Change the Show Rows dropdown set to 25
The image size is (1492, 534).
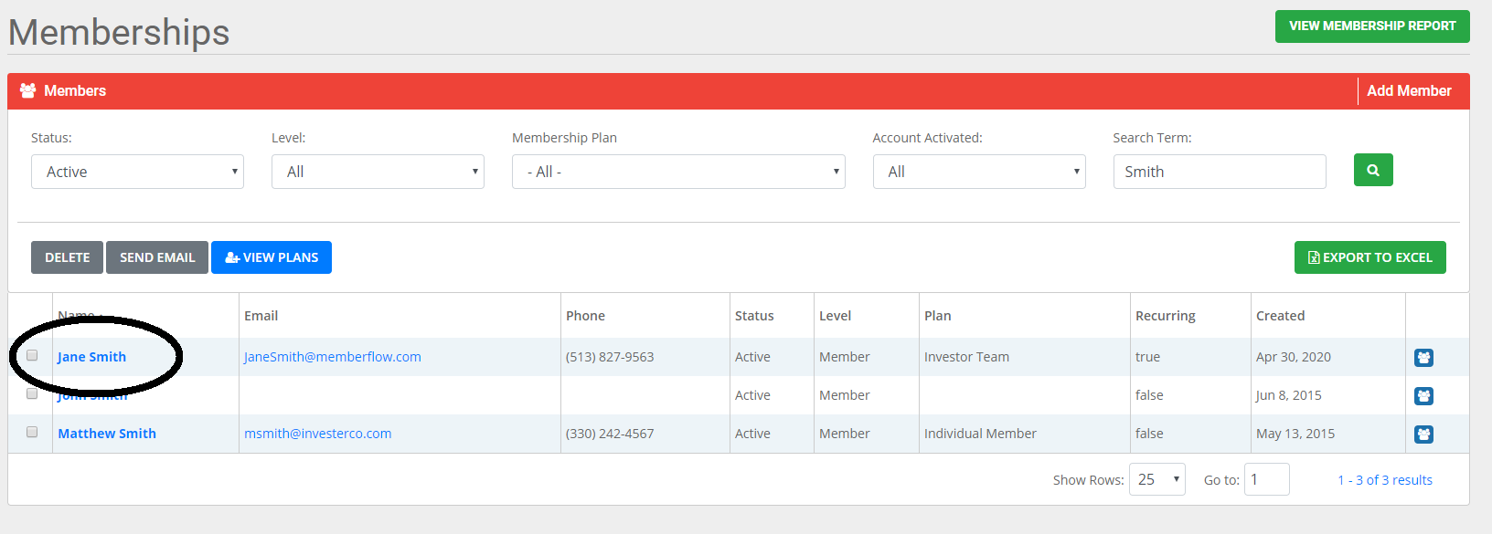(x=1156, y=479)
